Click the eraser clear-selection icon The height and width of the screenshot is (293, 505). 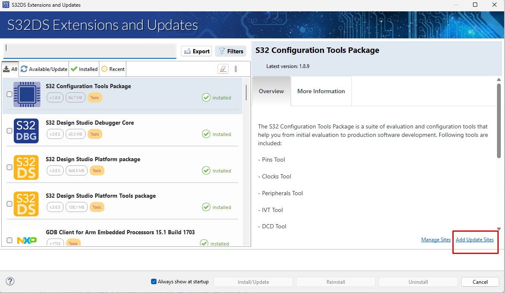(223, 69)
